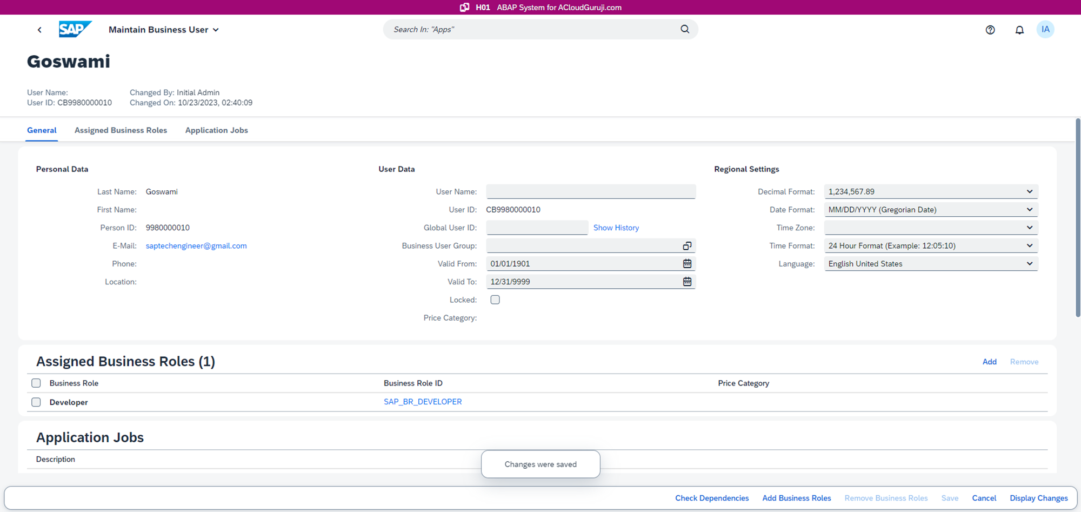1081x512 pixels.
Task: Switch to Application Jobs tab
Action: [x=216, y=130]
